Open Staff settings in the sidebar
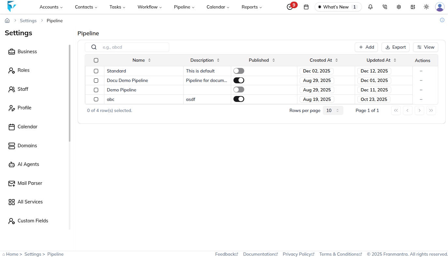Image resolution: width=448 pixels, height=257 pixels. click(x=18, y=89)
